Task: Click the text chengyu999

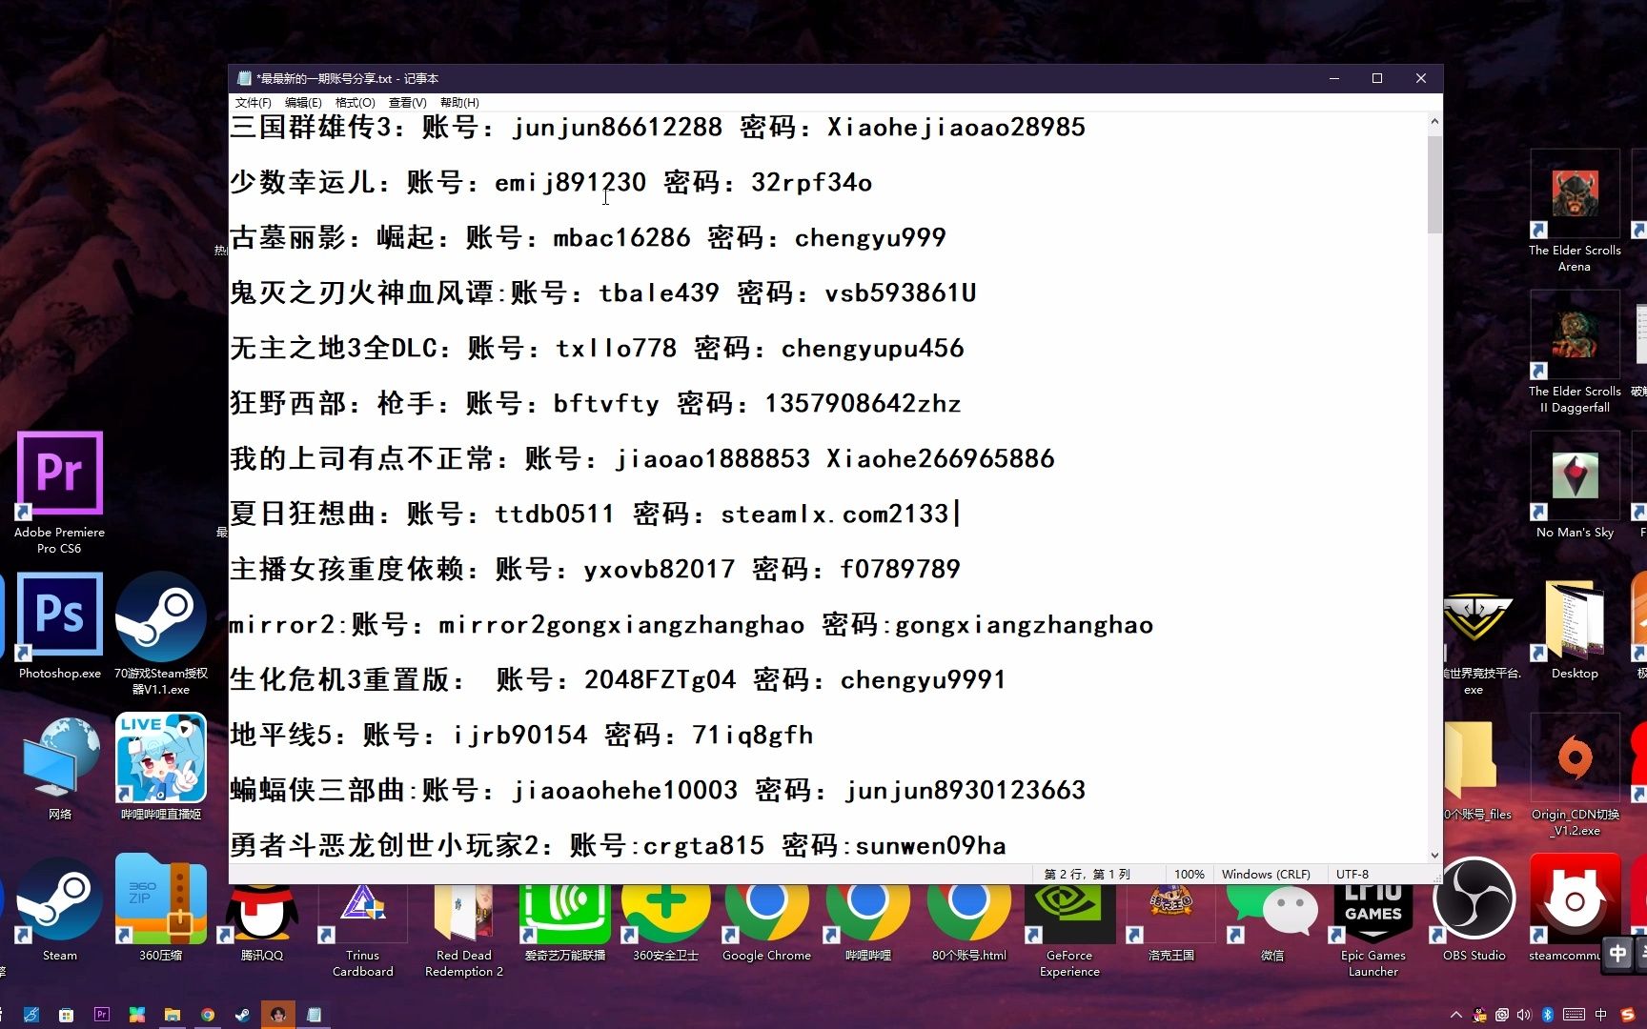Action: coord(870,238)
